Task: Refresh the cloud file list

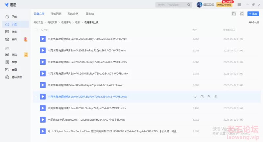Action: (242, 14)
